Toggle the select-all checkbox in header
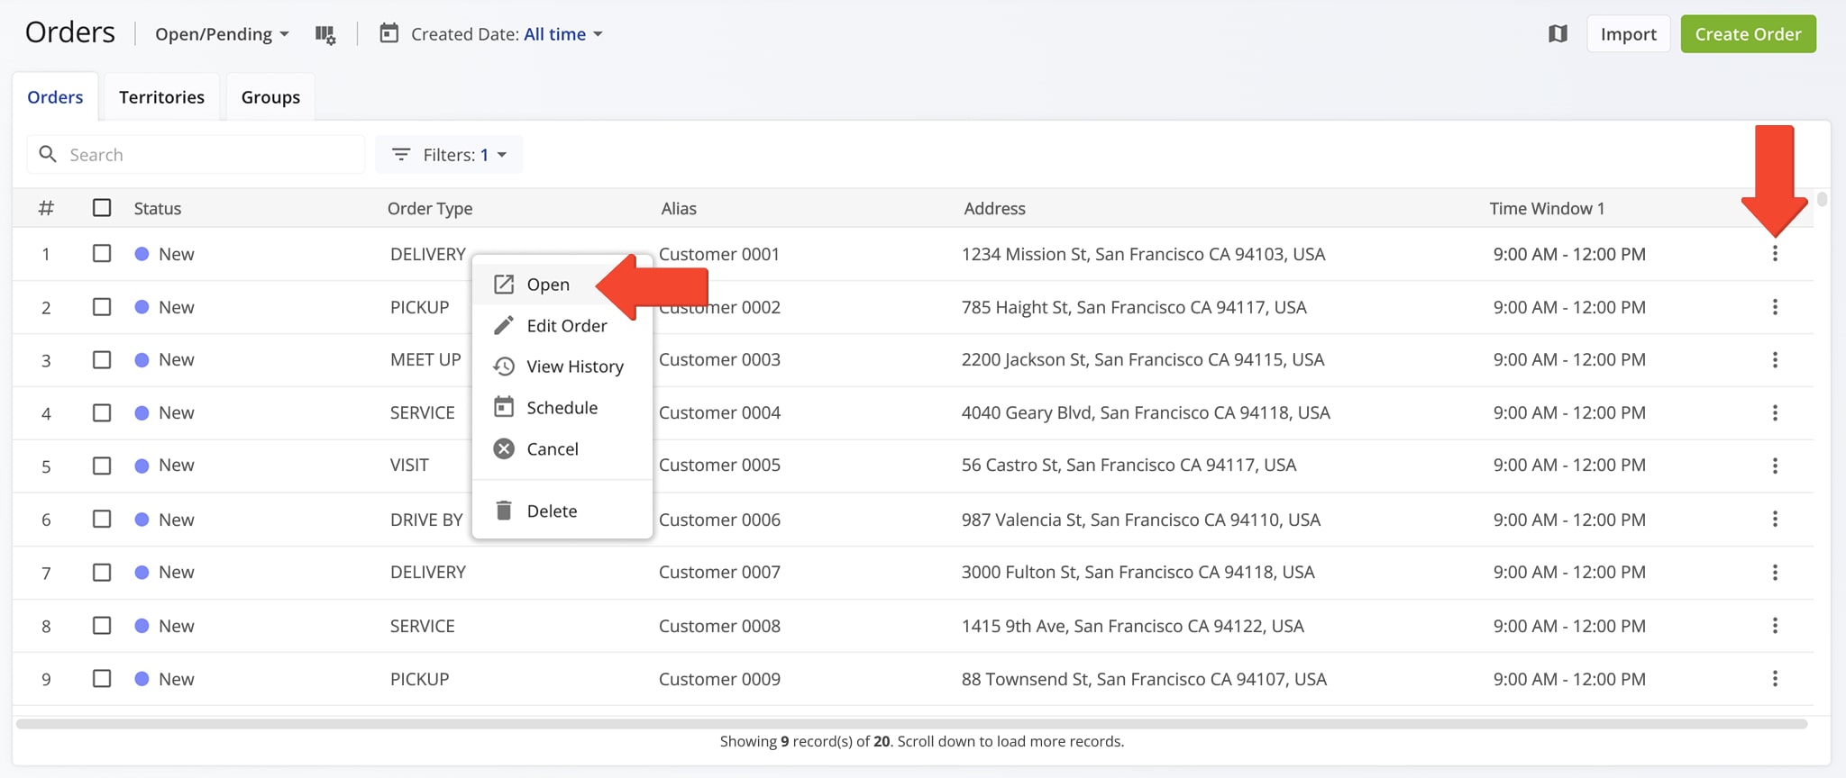This screenshot has width=1846, height=778. coord(102,208)
